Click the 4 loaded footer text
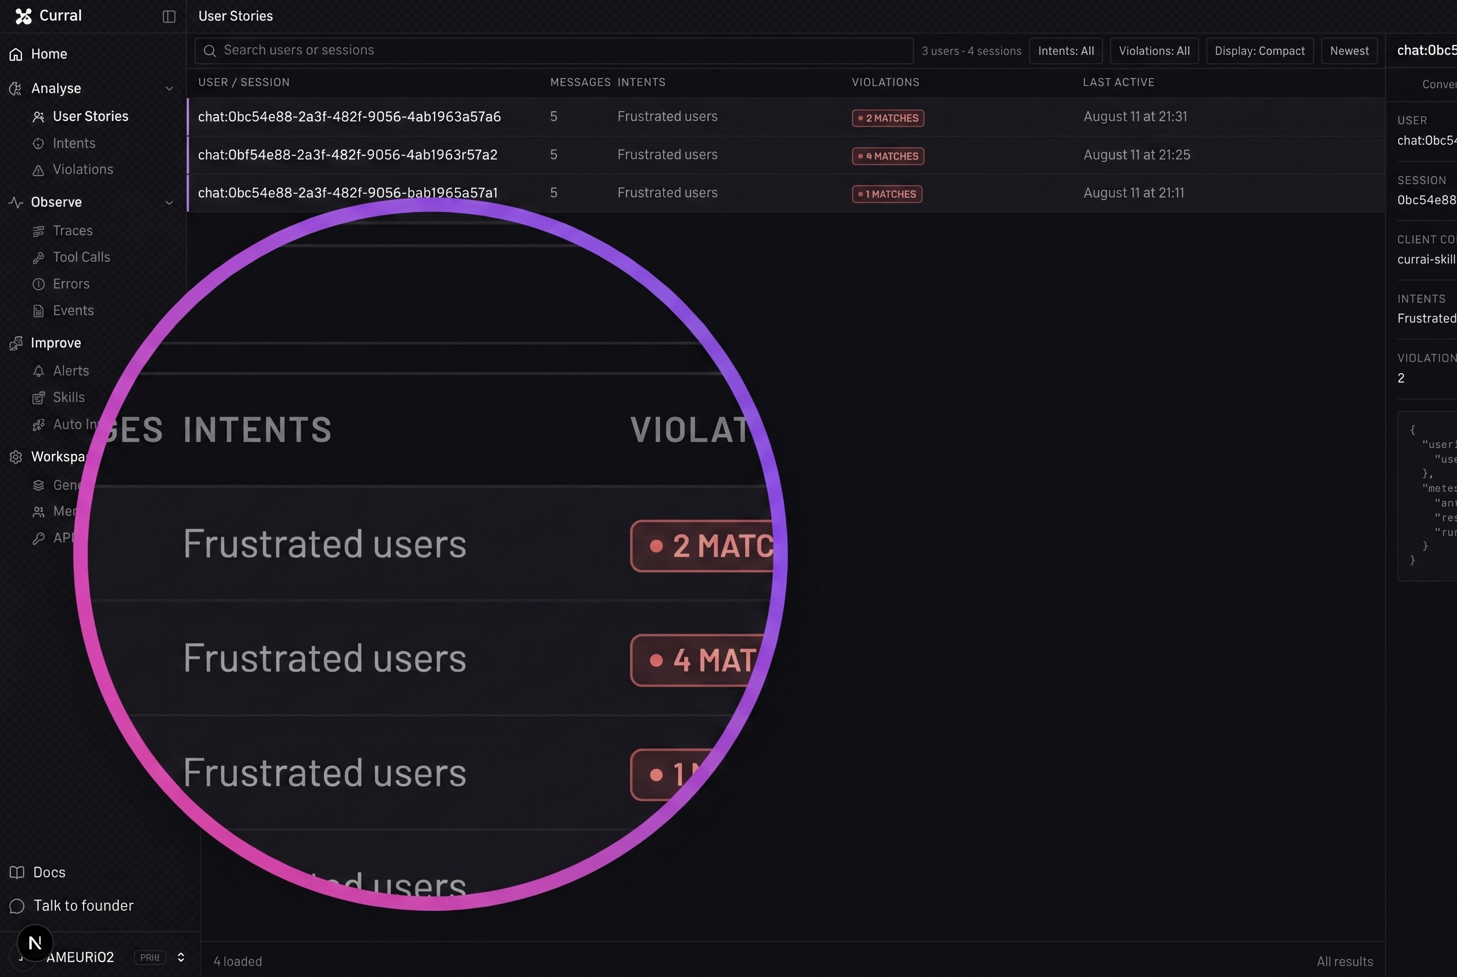This screenshot has height=977, width=1457. coord(237,961)
